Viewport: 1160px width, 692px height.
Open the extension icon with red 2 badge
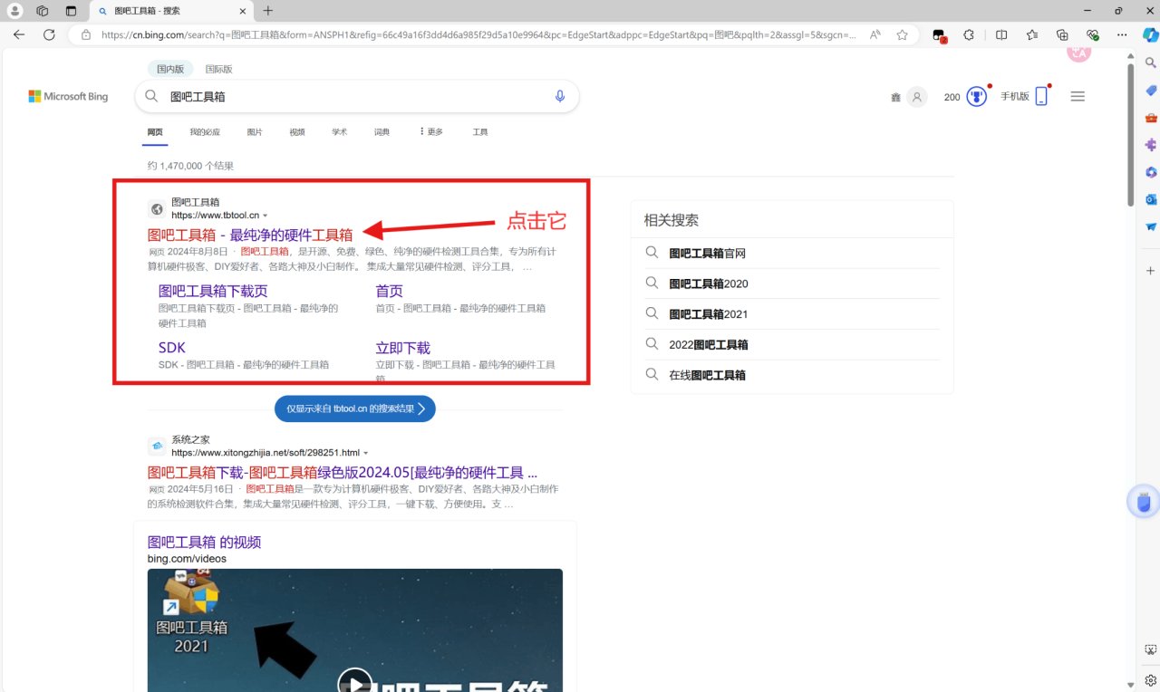941,35
